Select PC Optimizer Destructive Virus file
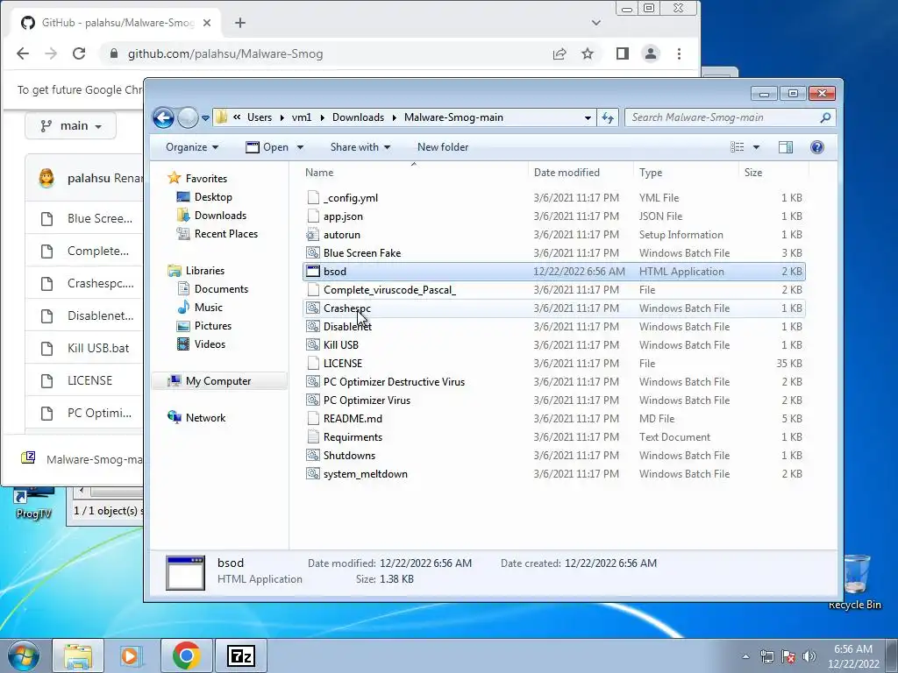This screenshot has width=898, height=673. tap(394, 382)
